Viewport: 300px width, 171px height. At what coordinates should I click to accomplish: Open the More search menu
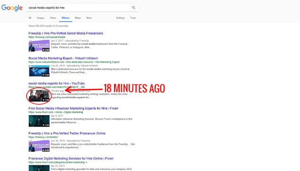[x=89, y=18]
